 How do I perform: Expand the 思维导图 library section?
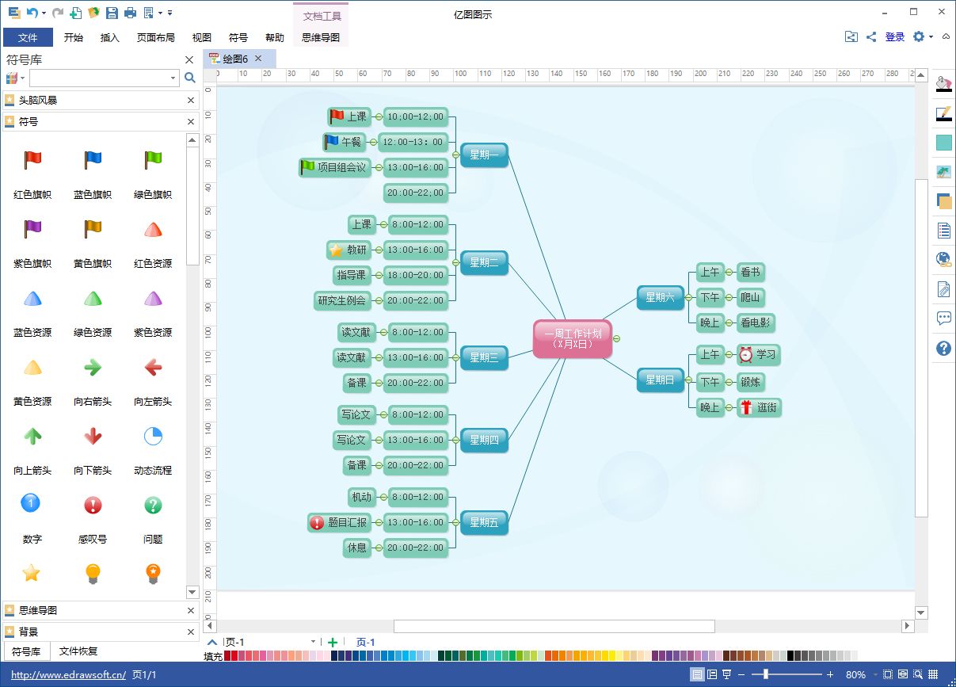(38, 610)
